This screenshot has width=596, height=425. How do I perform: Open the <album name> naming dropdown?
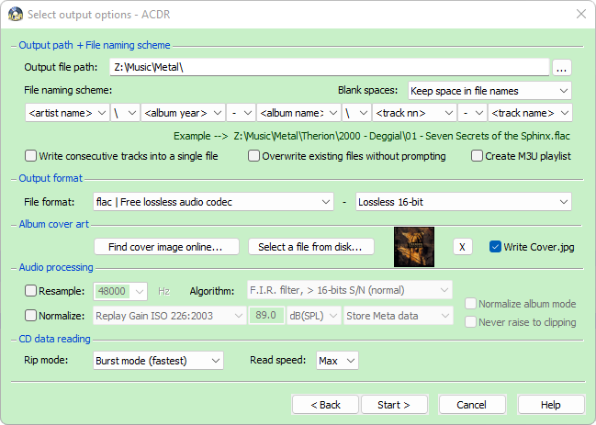298,113
